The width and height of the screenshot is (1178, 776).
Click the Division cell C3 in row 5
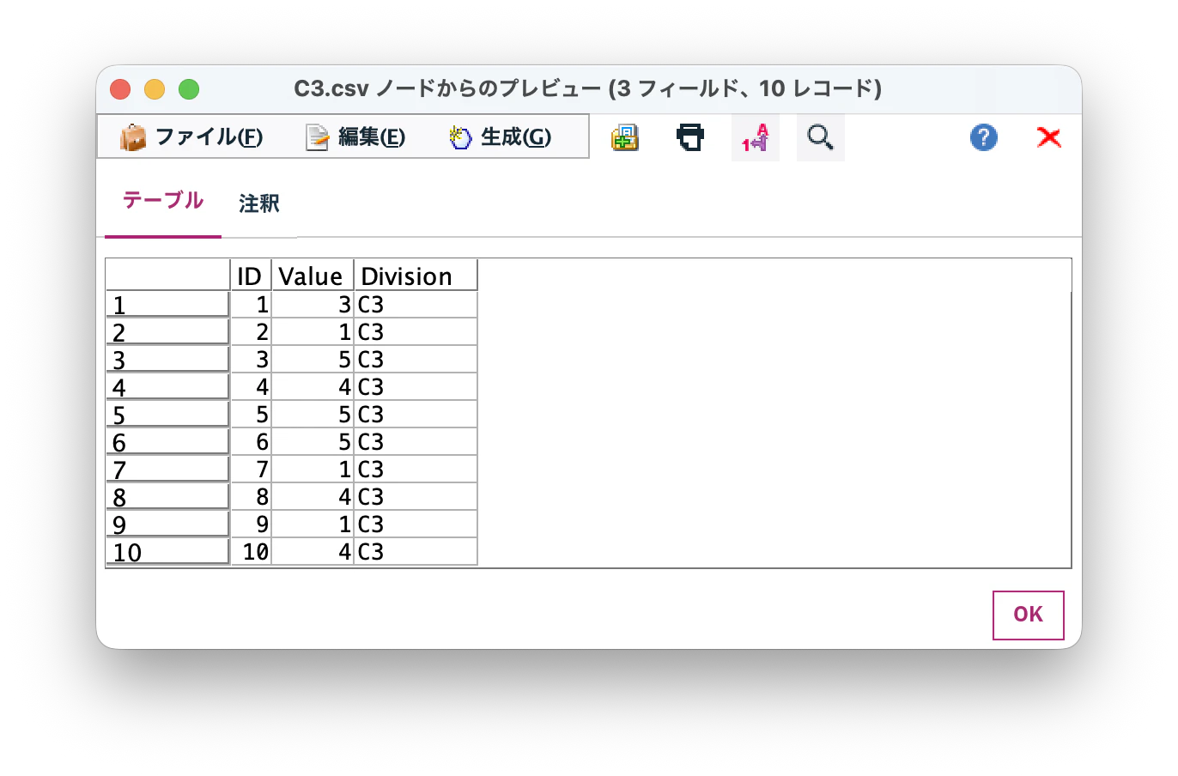(416, 415)
